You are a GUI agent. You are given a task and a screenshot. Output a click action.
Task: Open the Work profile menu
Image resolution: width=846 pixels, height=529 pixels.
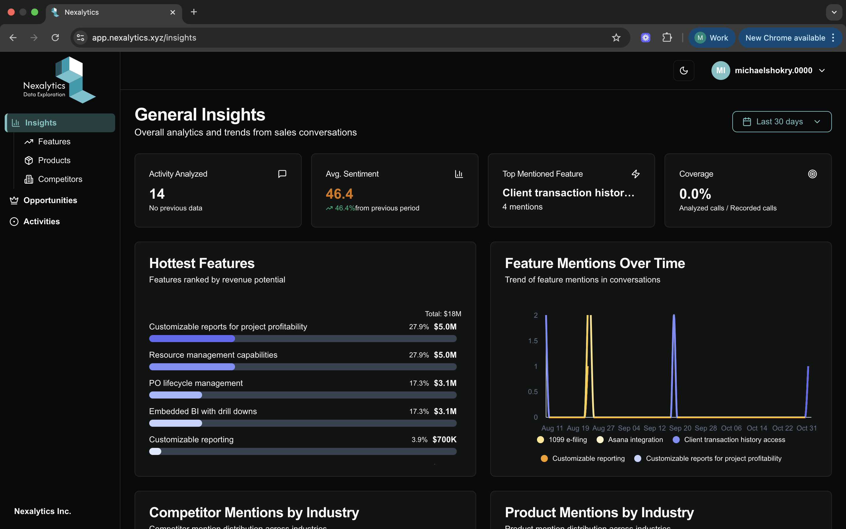[x=712, y=38]
